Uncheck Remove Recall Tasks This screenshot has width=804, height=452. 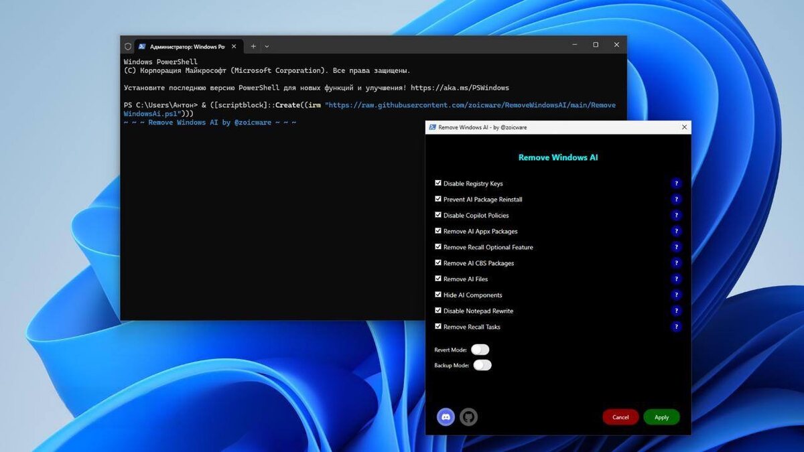438,326
